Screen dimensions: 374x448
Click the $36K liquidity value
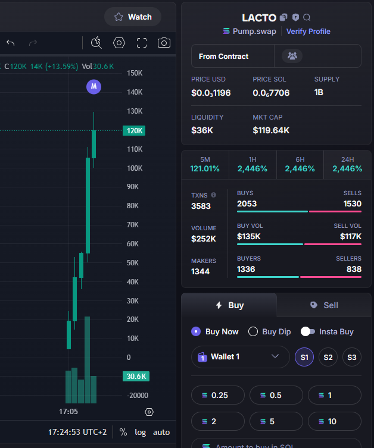pos(202,130)
